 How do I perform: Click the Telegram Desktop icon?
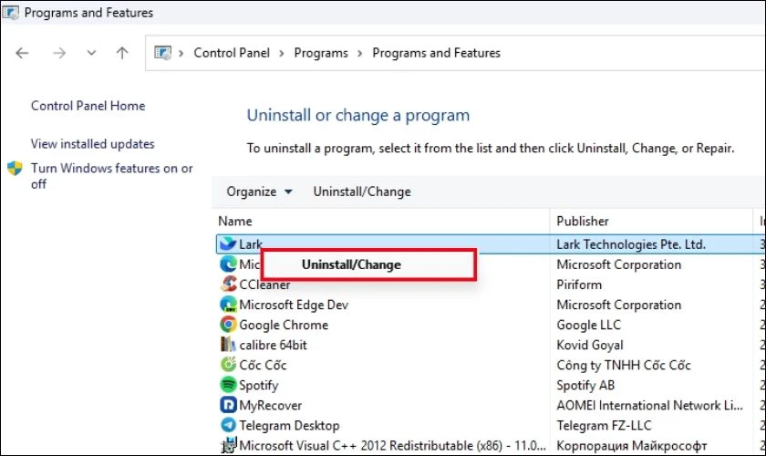(x=228, y=425)
